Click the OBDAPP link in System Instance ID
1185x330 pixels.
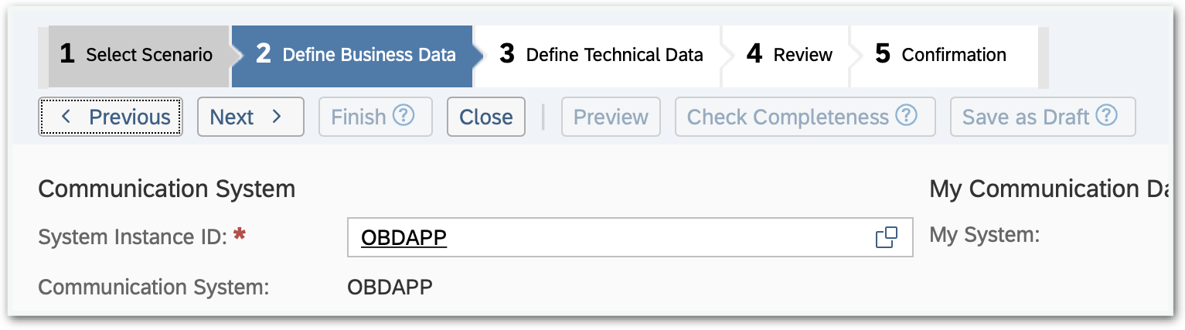click(x=404, y=238)
